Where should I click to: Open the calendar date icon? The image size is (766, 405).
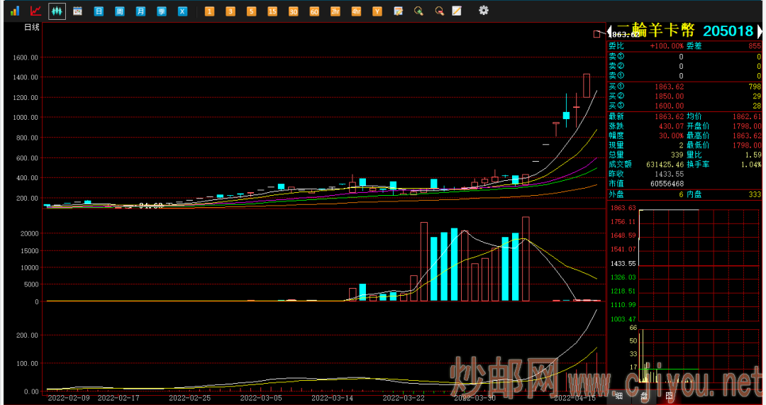click(x=78, y=11)
